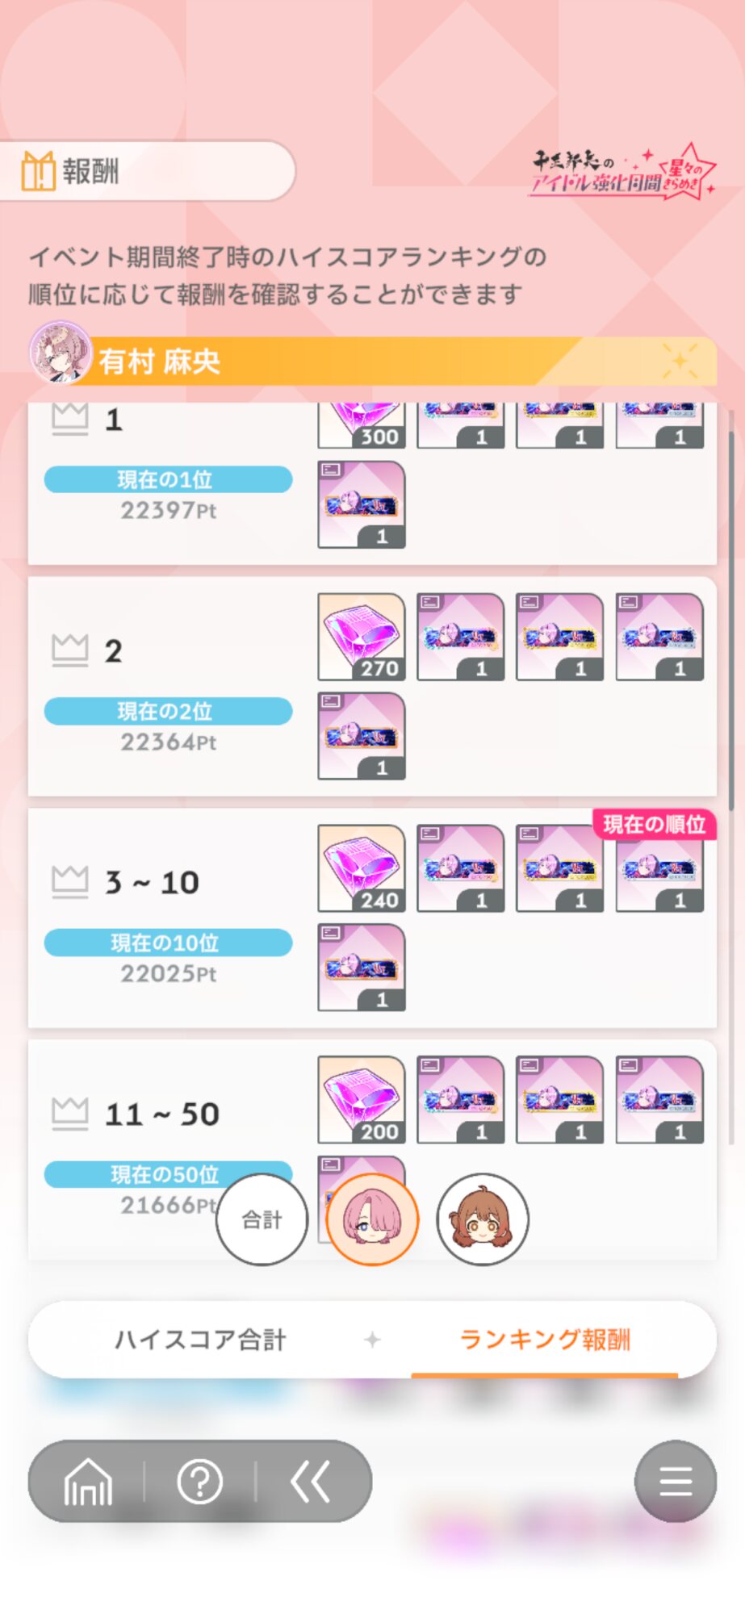Switch to the ランキング報酬 tab
Image resolution: width=745 pixels, height=1614 pixels.
[545, 1340]
